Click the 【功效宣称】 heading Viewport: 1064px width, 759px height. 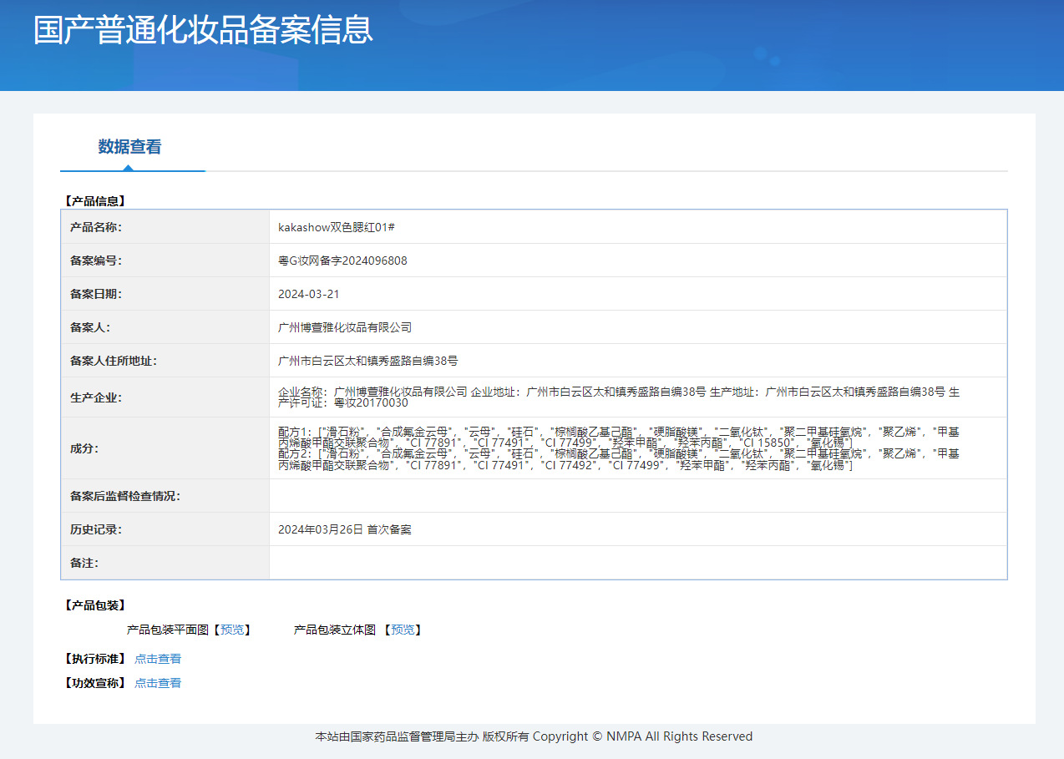(94, 683)
